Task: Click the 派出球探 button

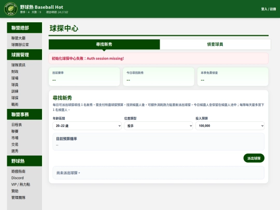Action: point(254,158)
